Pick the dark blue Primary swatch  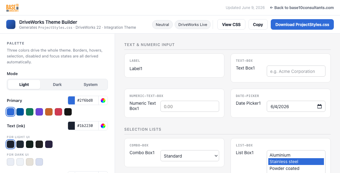click(x=20, y=112)
